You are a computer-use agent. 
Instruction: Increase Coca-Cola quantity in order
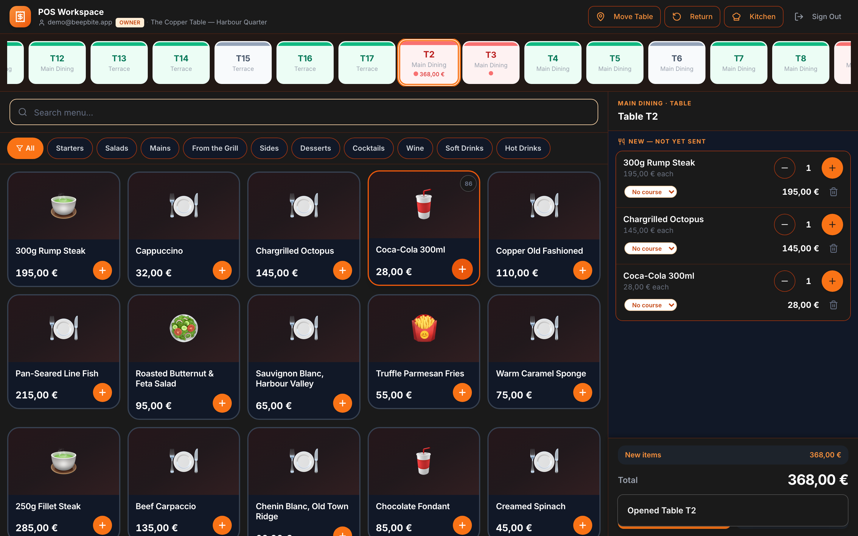(832, 281)
